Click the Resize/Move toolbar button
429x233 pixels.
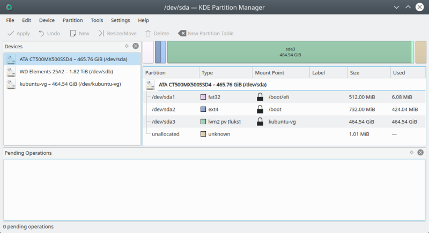coord(117,33)
